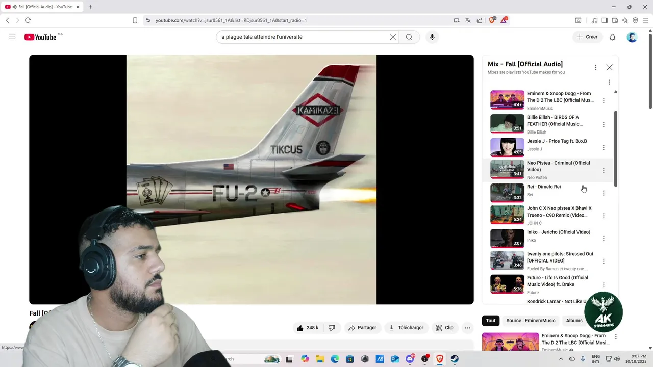Open options for Jessie J Price Tag
This screenshot has width=653, height=367.
[604, 147]
